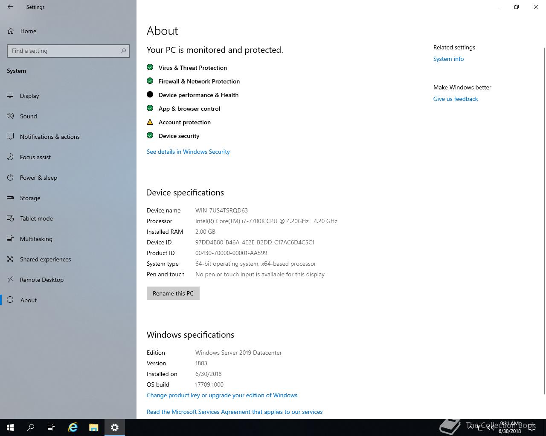Select the About page in sidebar
Screen dimensions: 546x436
[x=68, y=300]
